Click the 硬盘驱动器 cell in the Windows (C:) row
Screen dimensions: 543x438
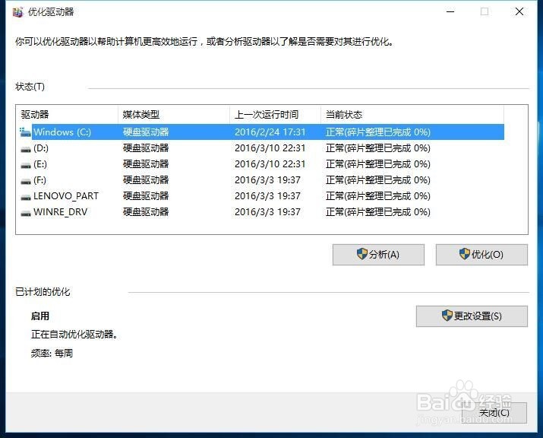[x=146, y=132]
